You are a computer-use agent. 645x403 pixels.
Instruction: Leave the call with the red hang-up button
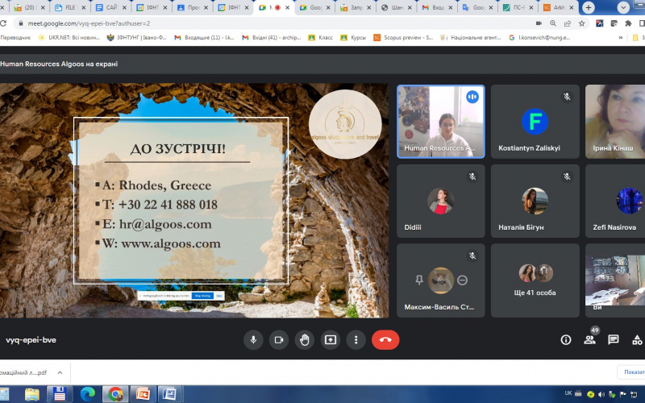[x=385, y=340]
